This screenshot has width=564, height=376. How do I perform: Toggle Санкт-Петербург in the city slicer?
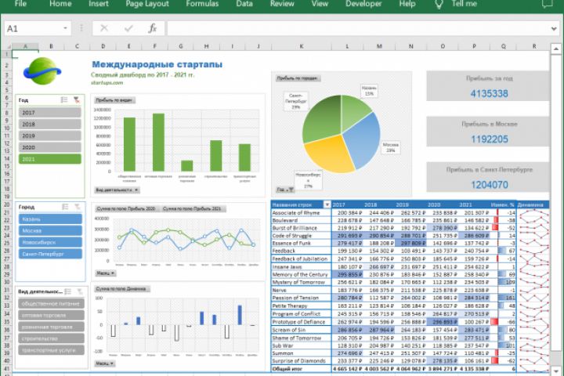pos(50,254)
